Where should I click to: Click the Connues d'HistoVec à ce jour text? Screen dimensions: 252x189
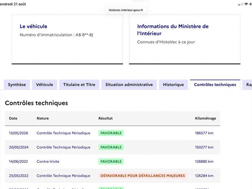tap(166, 42)
